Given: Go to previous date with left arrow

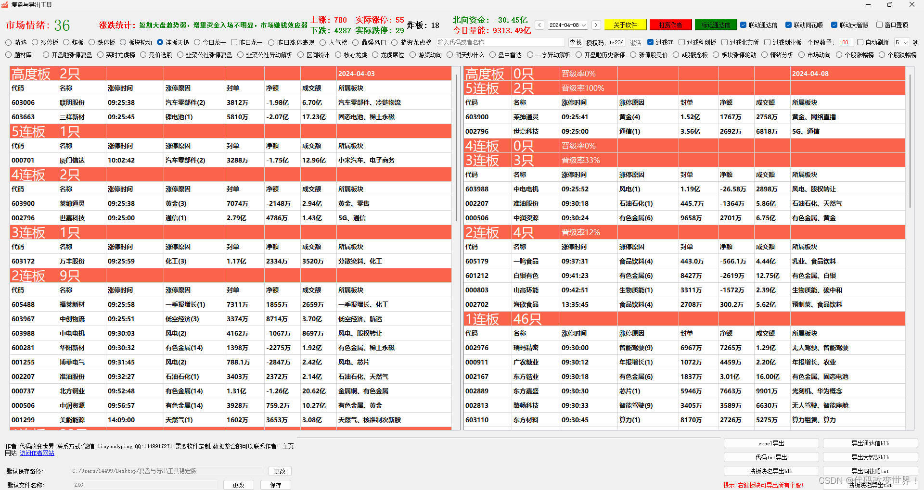Looking at the screenshot, I should pyautogui.click(x=539, y=25).
